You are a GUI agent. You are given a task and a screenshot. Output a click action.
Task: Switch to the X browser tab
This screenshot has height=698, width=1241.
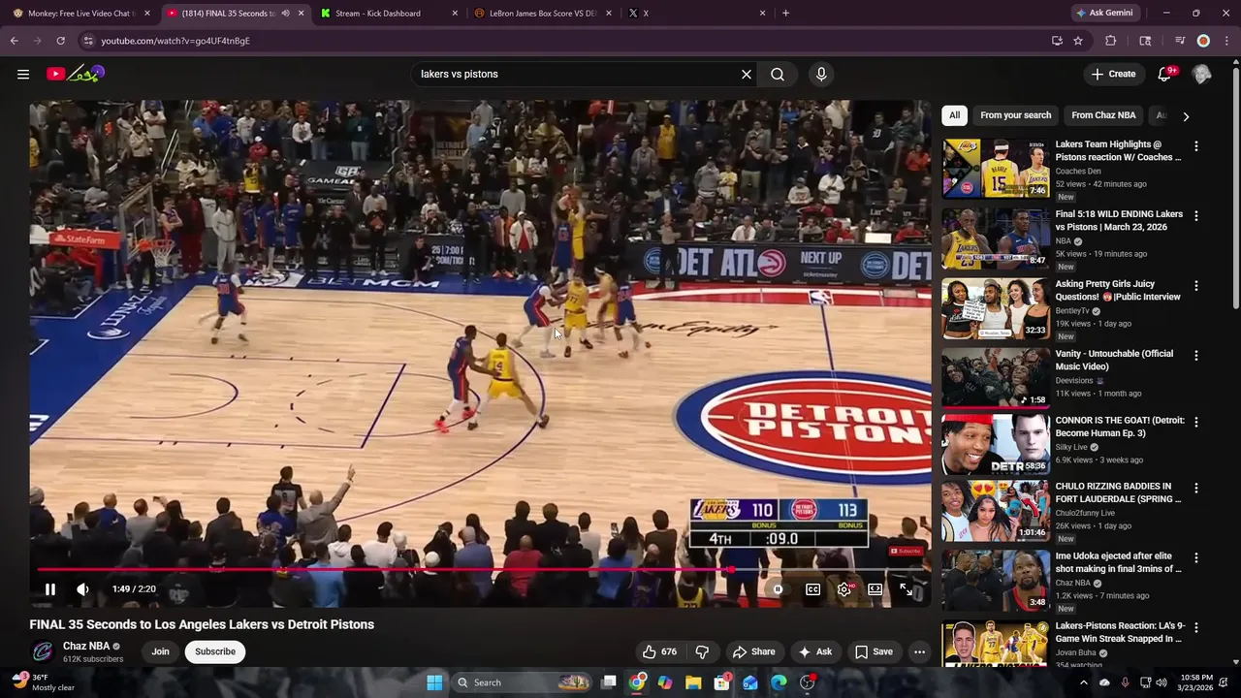coord(696,14)
